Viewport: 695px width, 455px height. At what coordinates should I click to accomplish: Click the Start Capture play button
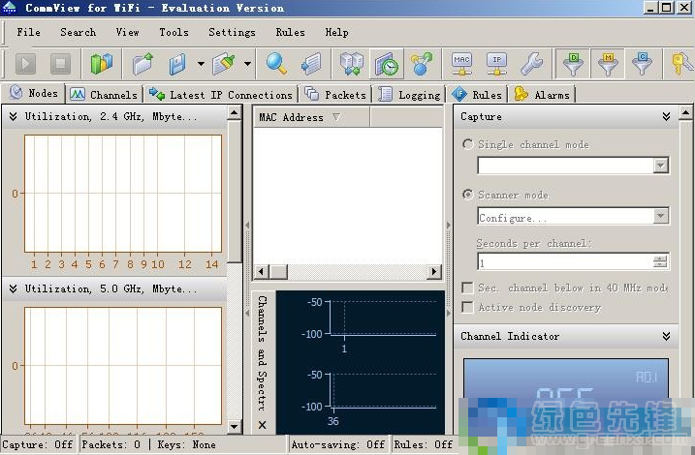pyautogui.click(x=26, y=65)
